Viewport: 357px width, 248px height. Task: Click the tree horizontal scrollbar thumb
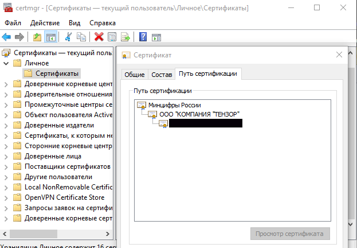click(33, 234)
